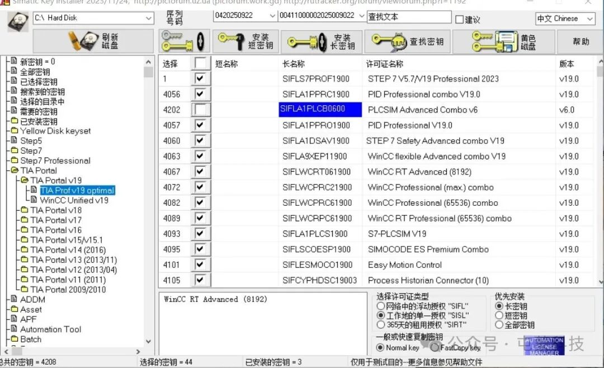
Task: Select the SISL single license radio
Action: [381, 315]
